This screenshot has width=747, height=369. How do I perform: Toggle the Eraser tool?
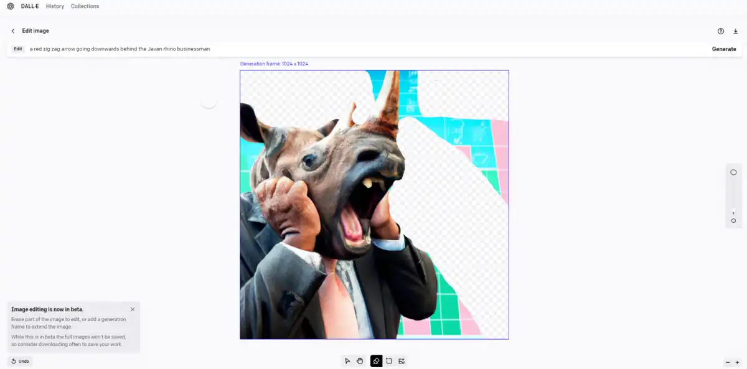[x=376, y=361]
